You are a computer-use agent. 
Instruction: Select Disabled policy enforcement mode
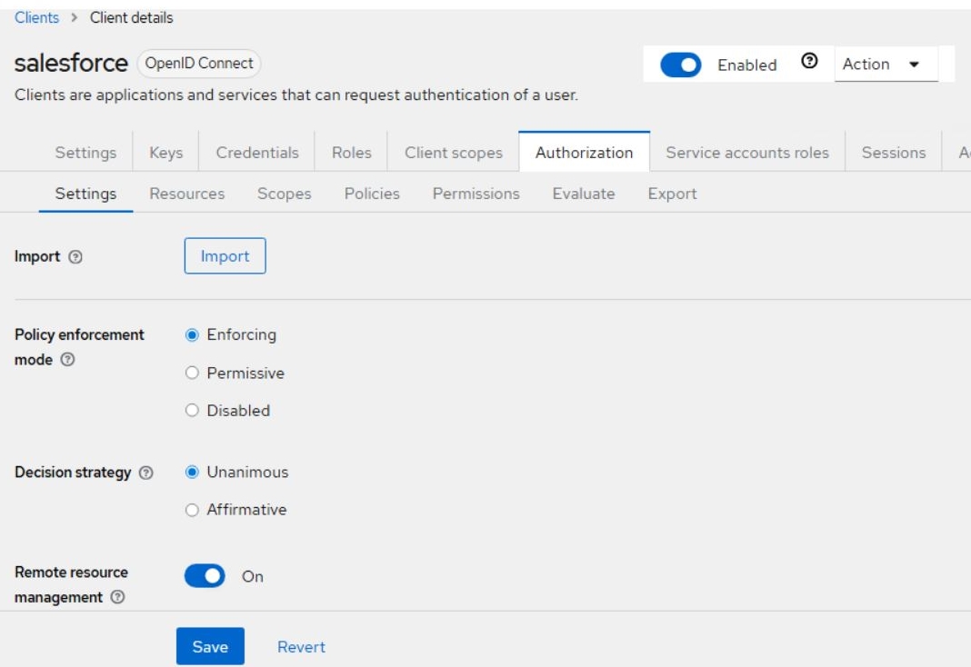pos(192,411)
